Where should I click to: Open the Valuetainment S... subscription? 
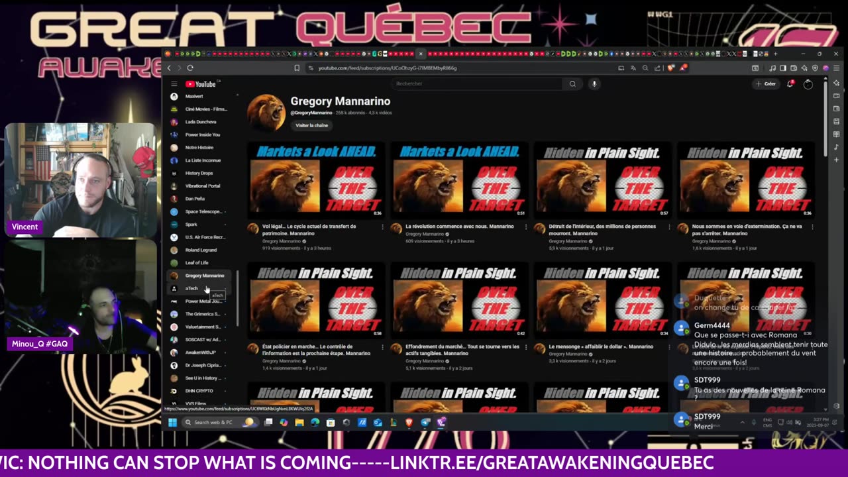point(199,327)
